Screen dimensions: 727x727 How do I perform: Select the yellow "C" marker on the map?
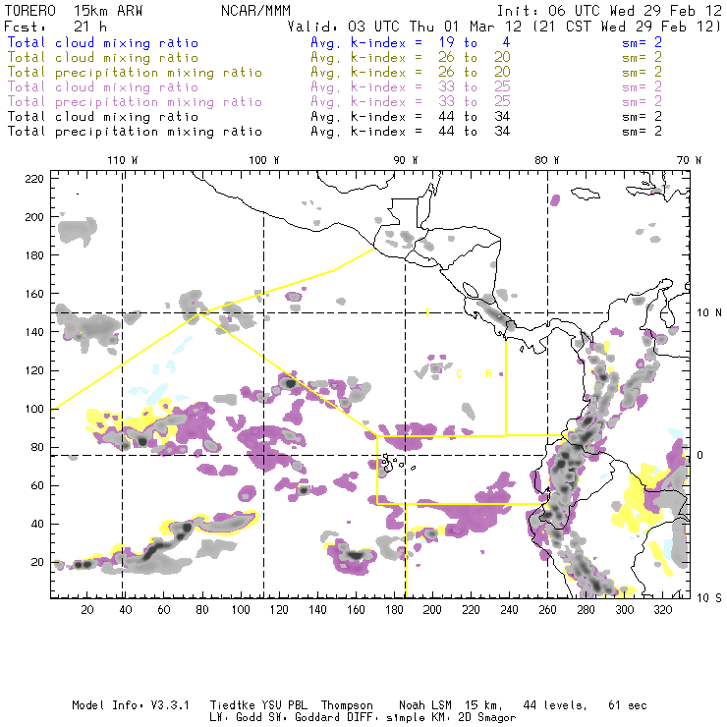pyautogui.click(x=459, y=373)
